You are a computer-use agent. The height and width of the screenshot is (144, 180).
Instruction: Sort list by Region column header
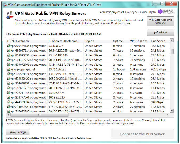pos(98,41)
